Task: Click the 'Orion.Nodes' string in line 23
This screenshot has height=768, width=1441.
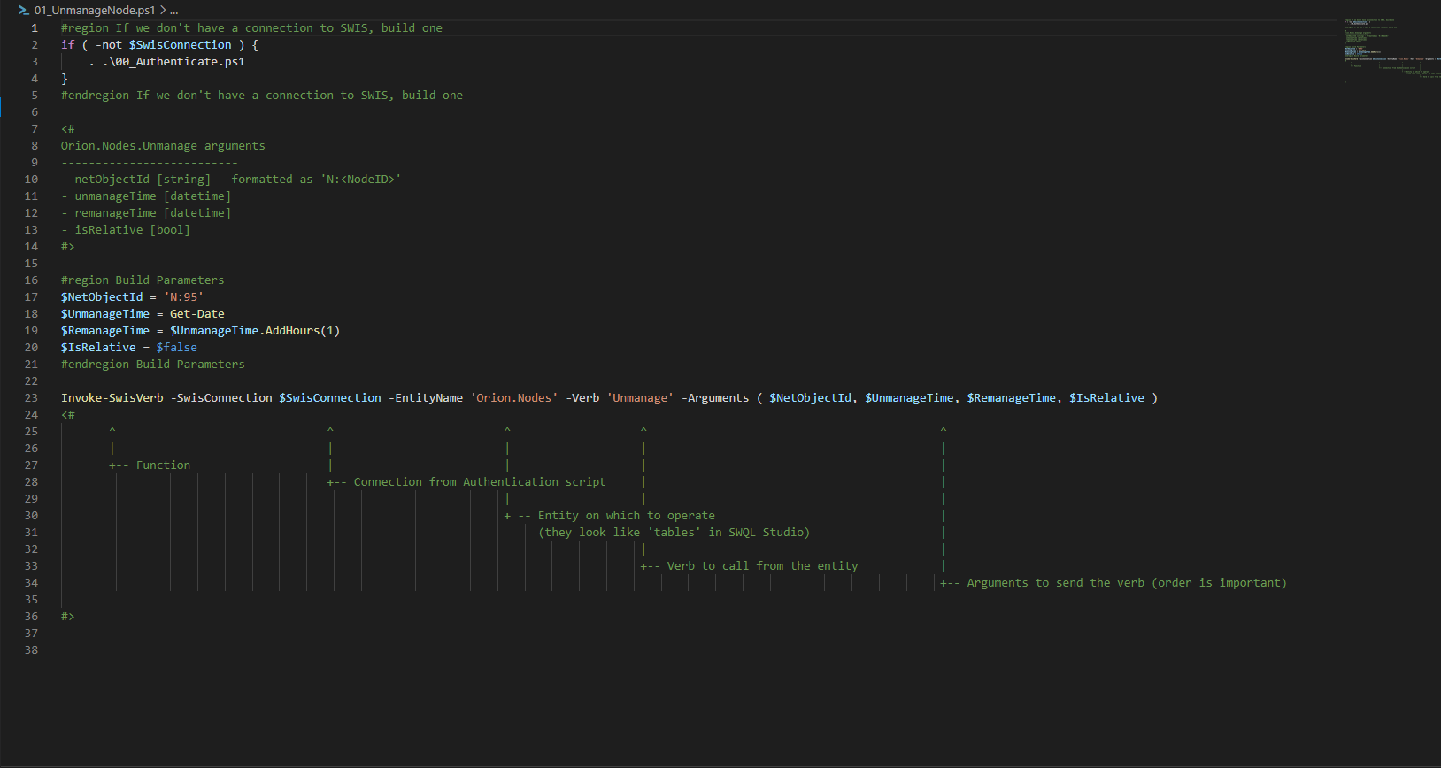Action: tap(514, 397)
